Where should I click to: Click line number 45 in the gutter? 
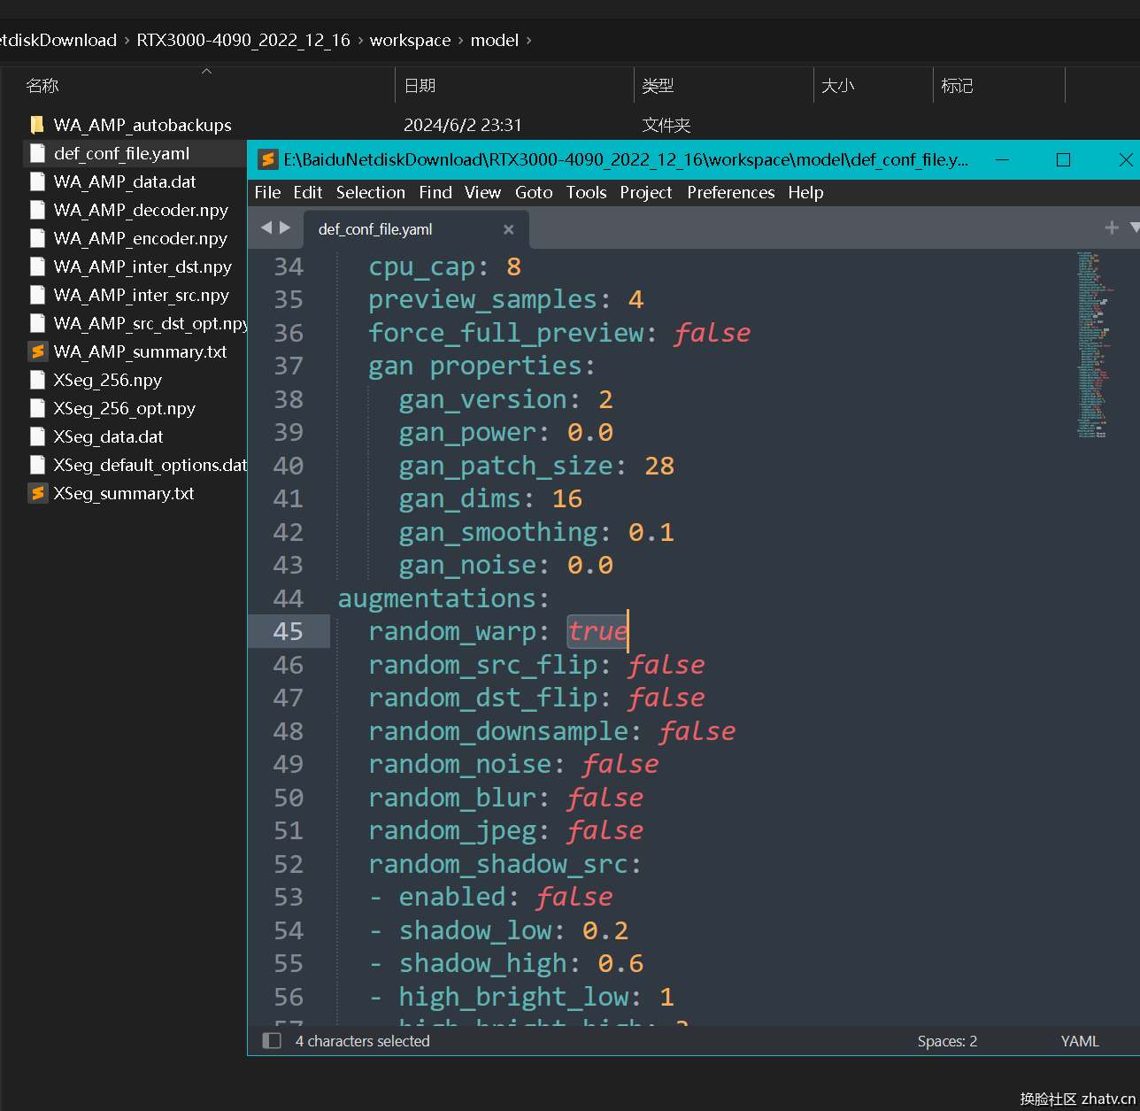(x=288, y=631)
